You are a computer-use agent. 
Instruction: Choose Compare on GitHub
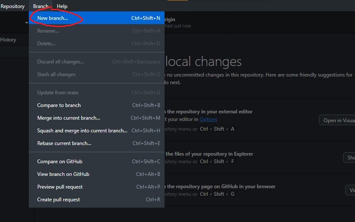click(x=97, y=162)
